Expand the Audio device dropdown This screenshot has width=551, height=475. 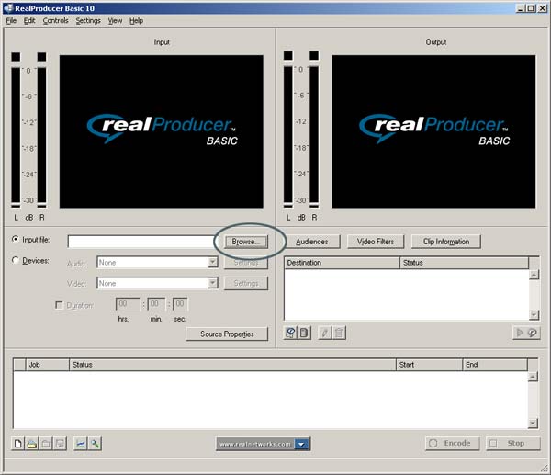click(212, 262)
